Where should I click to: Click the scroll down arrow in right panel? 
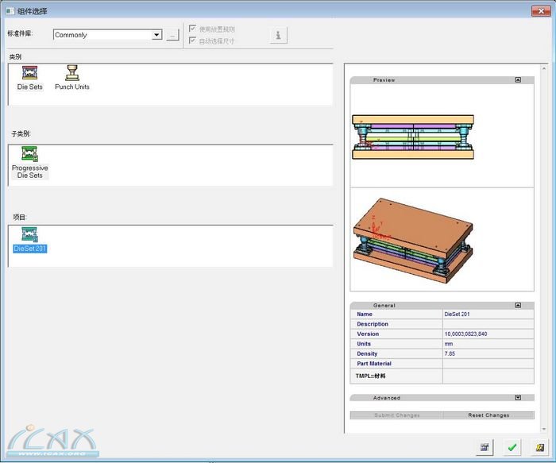(x=544, y=429)
